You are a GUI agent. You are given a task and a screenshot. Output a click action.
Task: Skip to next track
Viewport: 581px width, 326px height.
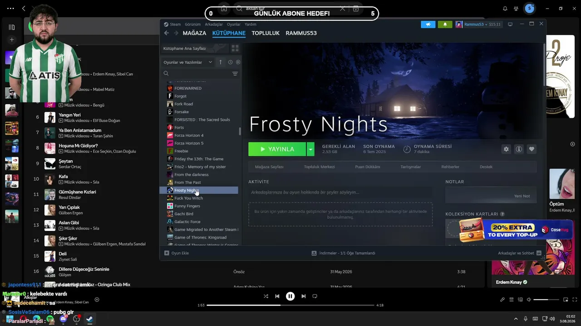coord(303,296)
